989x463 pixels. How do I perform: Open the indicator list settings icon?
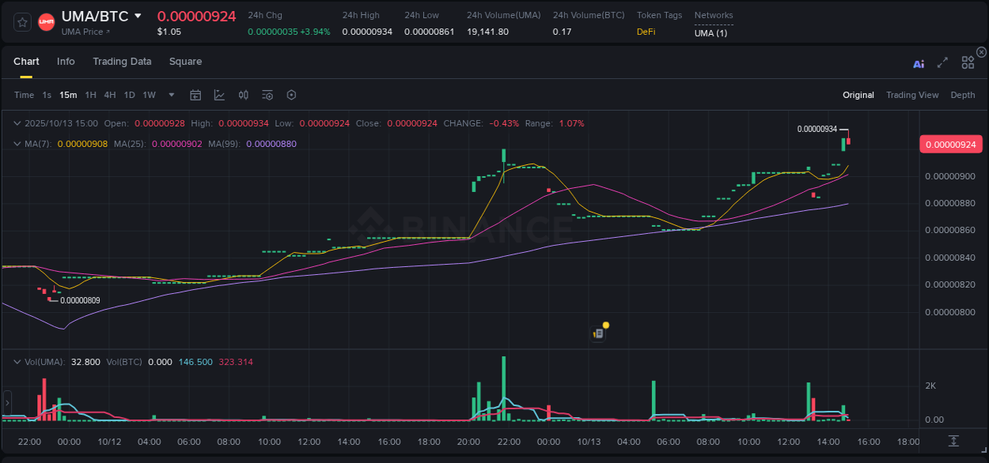(267, 95)
